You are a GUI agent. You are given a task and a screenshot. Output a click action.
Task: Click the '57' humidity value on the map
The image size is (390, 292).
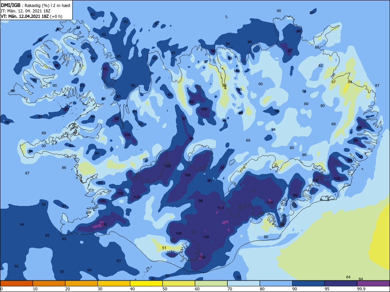(x=333, y=82)
